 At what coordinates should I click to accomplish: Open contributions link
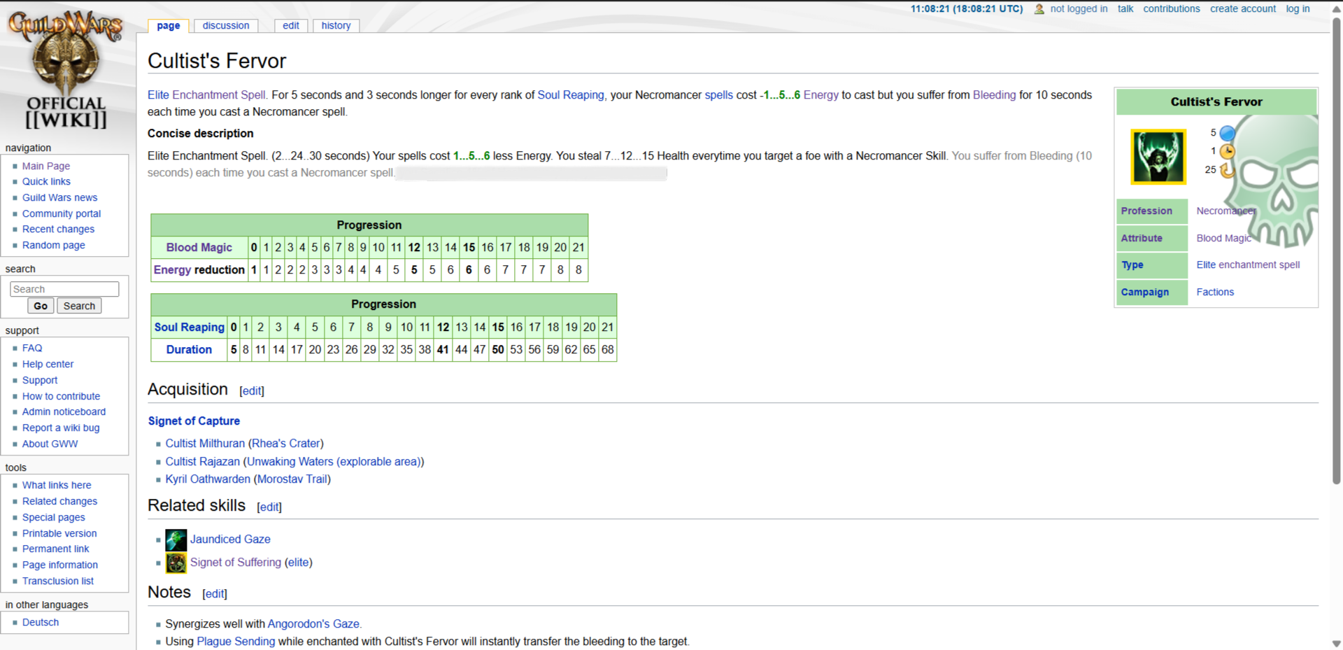(1172, 9)
